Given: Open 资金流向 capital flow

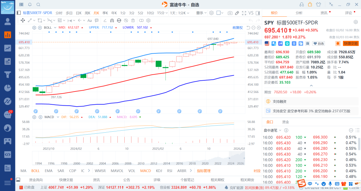Looking at the screenshot, I should (x=36, y=180).
